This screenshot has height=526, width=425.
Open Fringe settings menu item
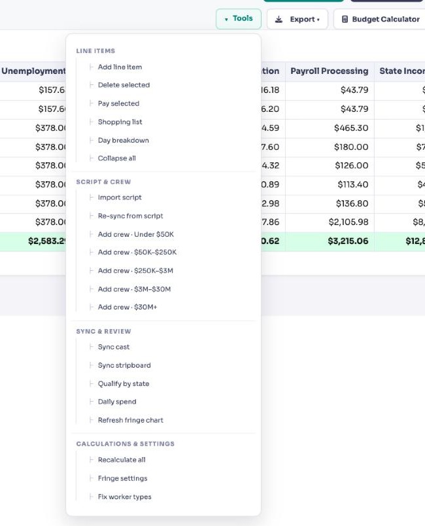(123, 478)
